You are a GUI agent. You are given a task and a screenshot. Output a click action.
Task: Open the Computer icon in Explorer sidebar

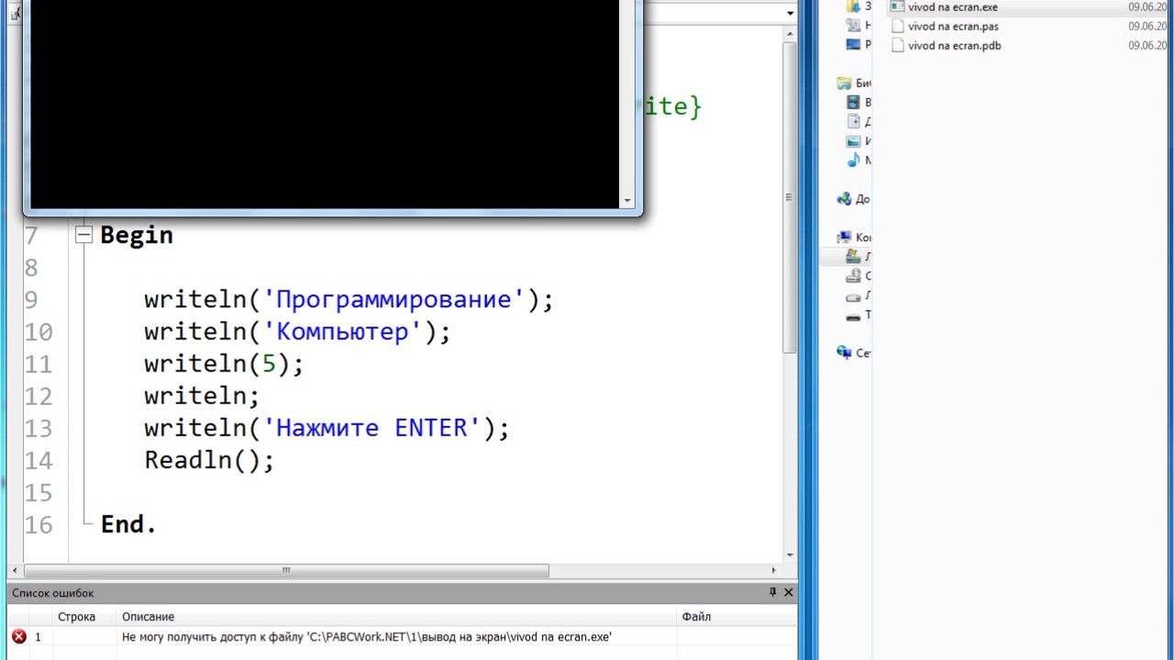[x=844, y=237]
